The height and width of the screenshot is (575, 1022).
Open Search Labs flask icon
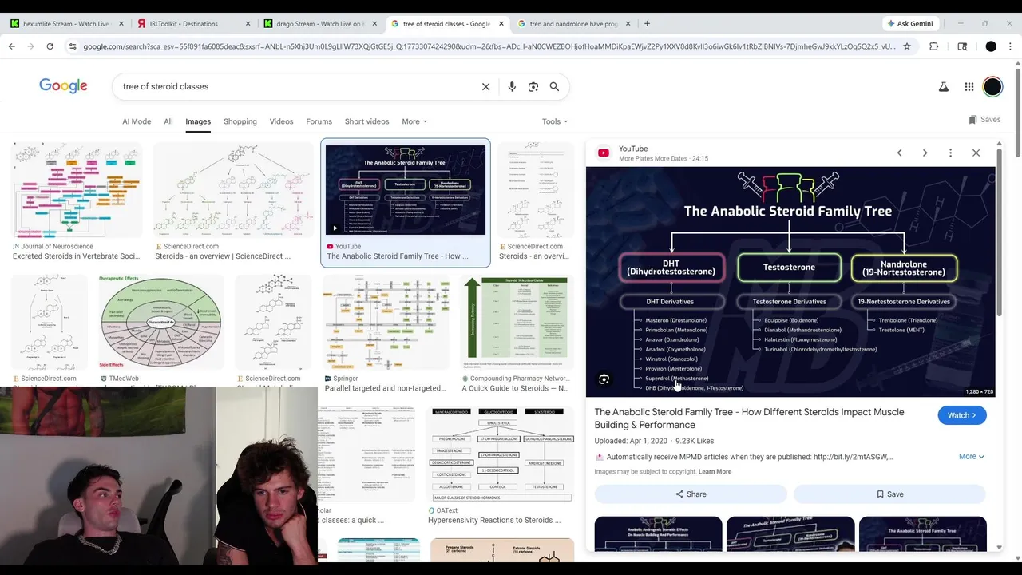pyautogui.click(x=943, y=86)
